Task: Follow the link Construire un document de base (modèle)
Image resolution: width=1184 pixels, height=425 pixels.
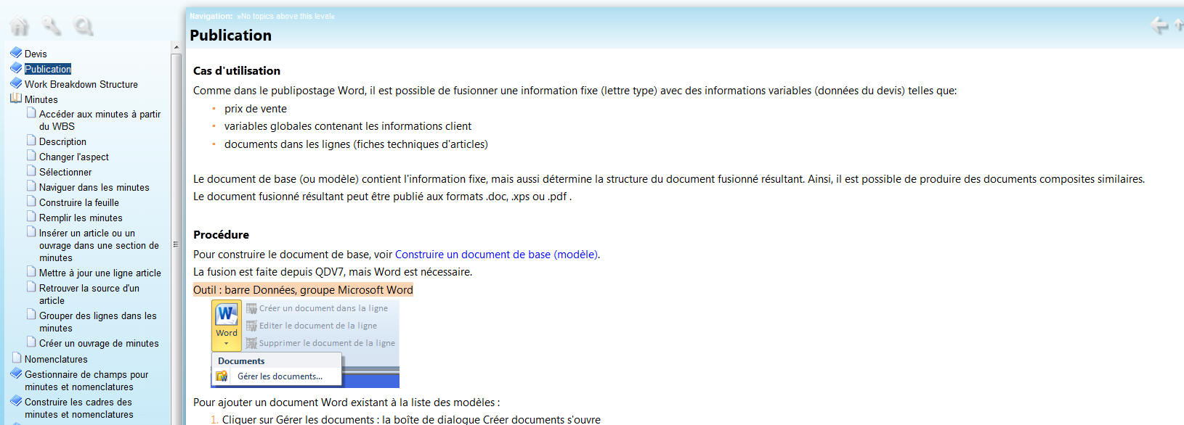Action: [x=497, y=255]
